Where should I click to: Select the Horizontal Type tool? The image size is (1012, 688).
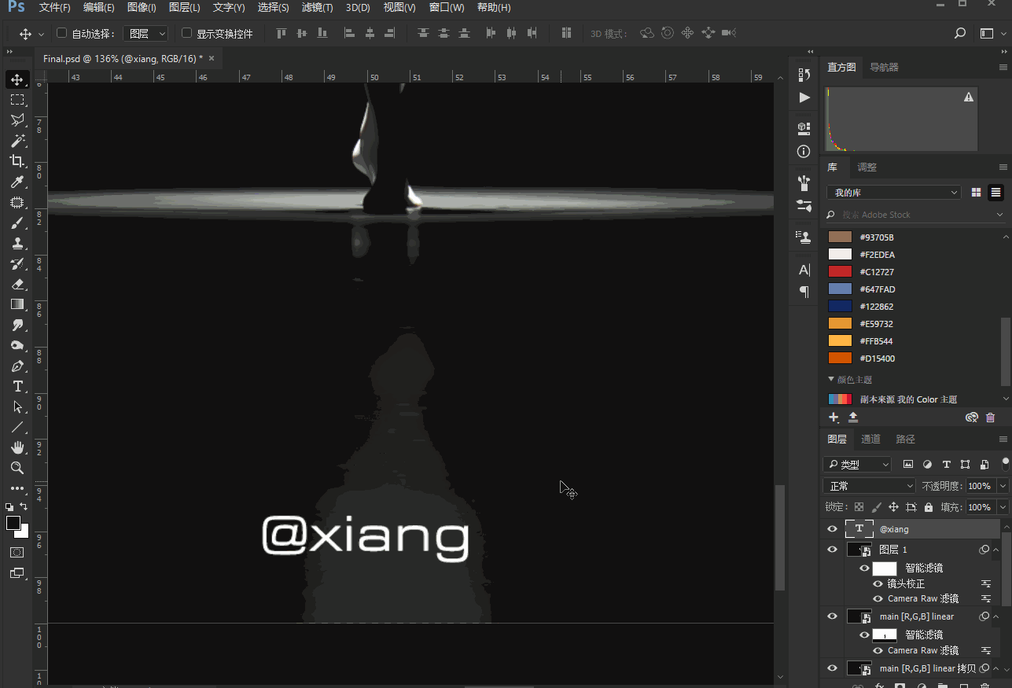click(17, 386)
